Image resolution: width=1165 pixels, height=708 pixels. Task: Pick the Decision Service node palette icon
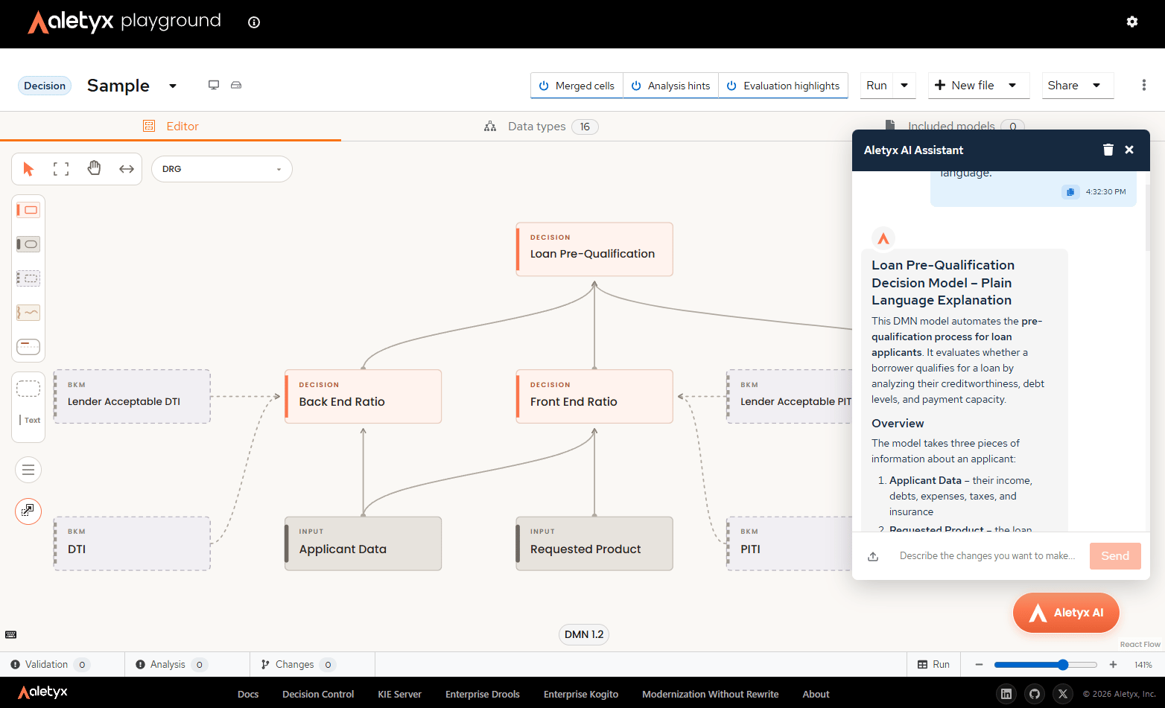(x=28, y=347)
